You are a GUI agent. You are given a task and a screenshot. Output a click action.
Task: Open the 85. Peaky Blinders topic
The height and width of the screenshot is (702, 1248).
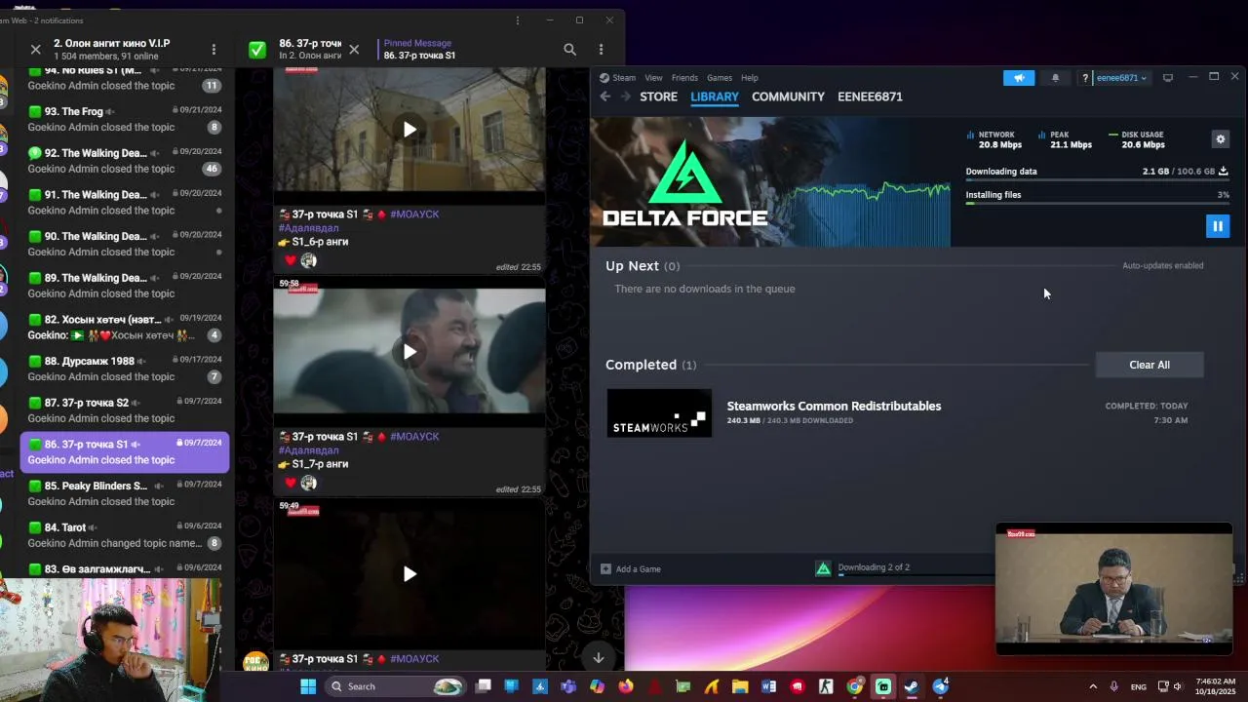click(x=125, y=493)
